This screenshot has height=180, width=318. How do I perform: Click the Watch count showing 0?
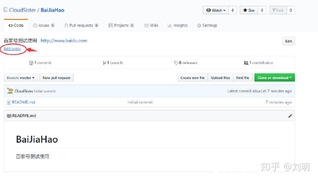click(x=233, y=10)
